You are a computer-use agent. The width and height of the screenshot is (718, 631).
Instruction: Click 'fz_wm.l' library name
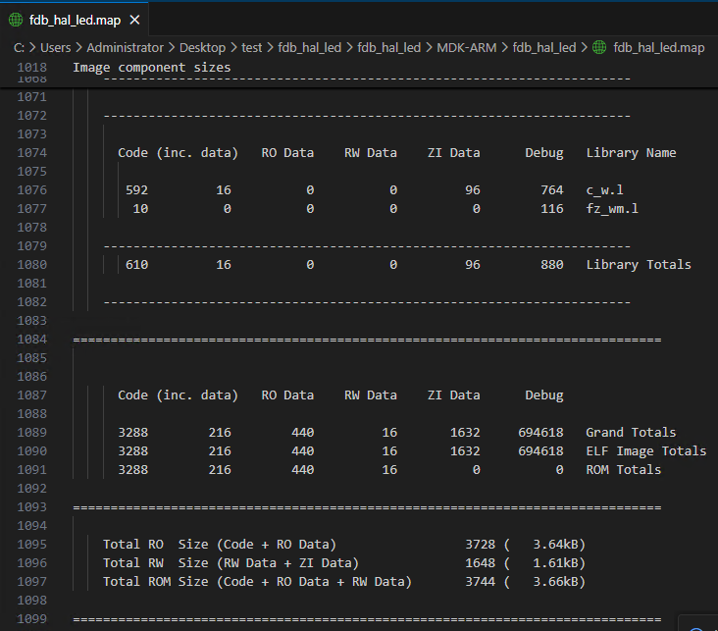coord(612,208)
